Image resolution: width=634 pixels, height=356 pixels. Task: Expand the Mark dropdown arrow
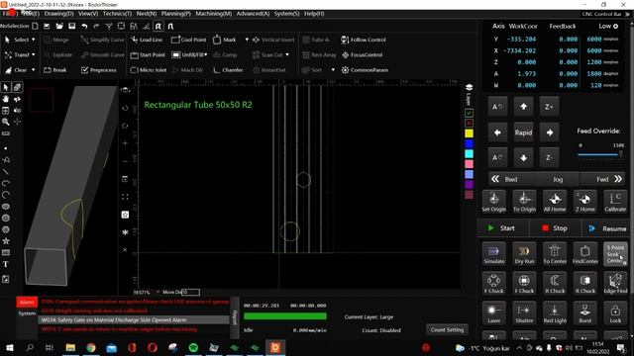click(x=247, y=40)
